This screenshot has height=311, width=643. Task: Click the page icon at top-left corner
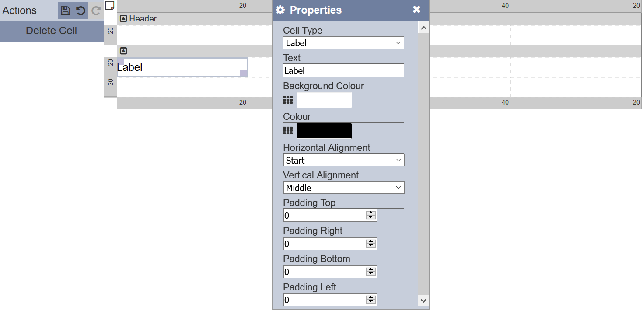point(110,5)
